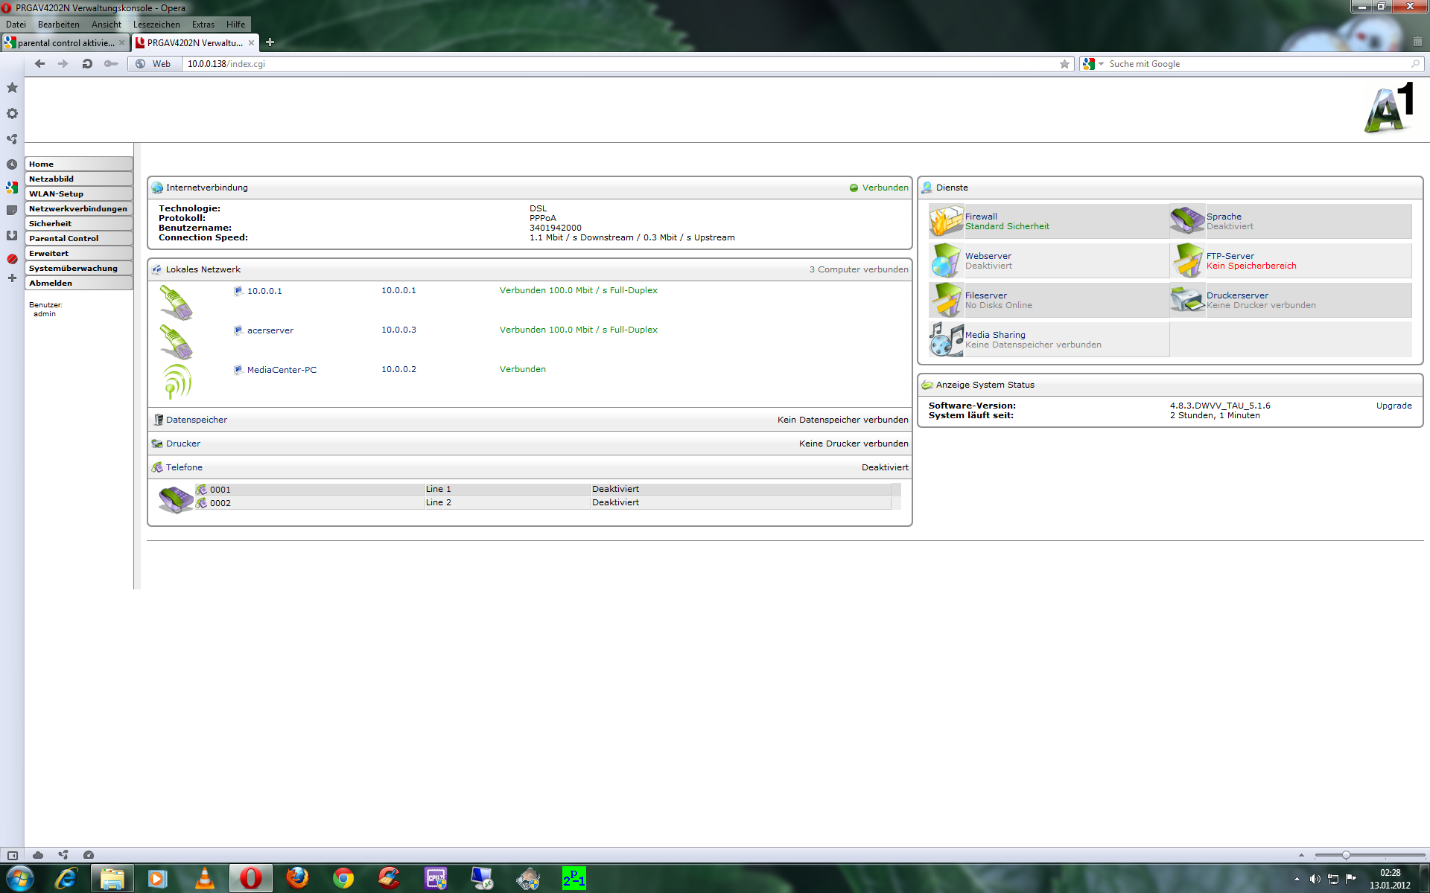
Task: Adjust the page zoom slider
Action: coord(1346,855)
